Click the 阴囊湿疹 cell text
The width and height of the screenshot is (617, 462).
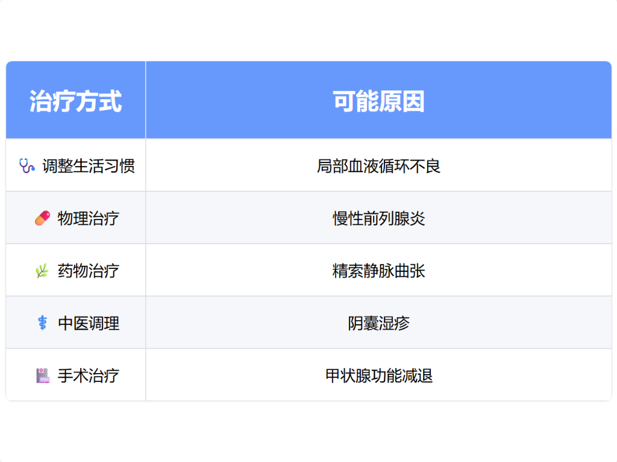[x=378, y=323]
